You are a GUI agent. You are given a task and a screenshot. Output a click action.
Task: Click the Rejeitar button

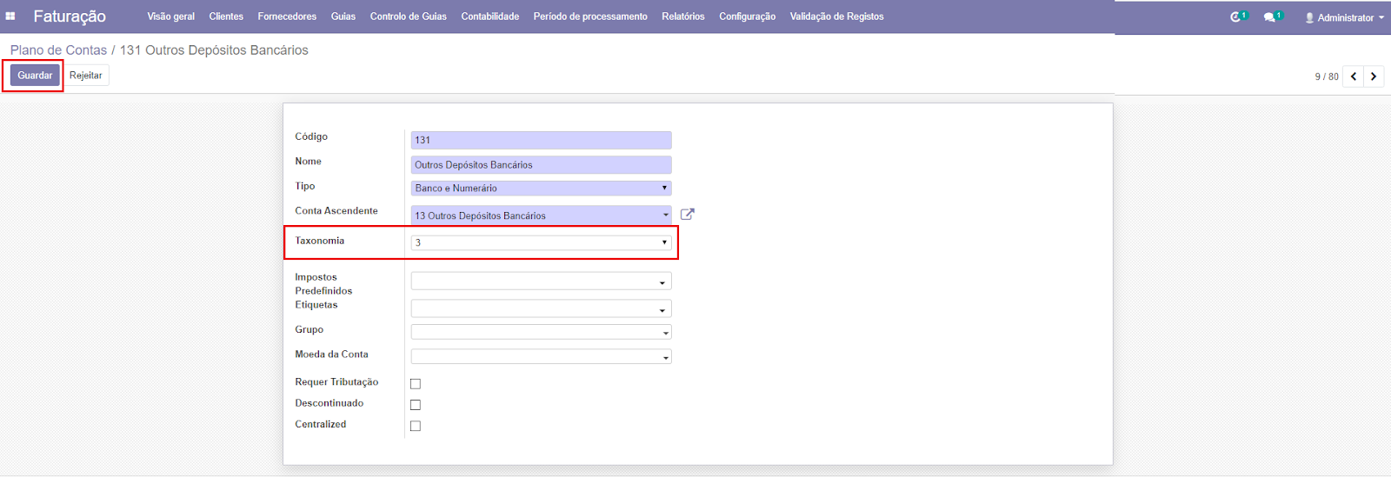click(86, 76)
